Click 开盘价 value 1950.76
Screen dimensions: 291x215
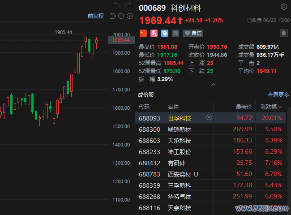pos(217,47)
